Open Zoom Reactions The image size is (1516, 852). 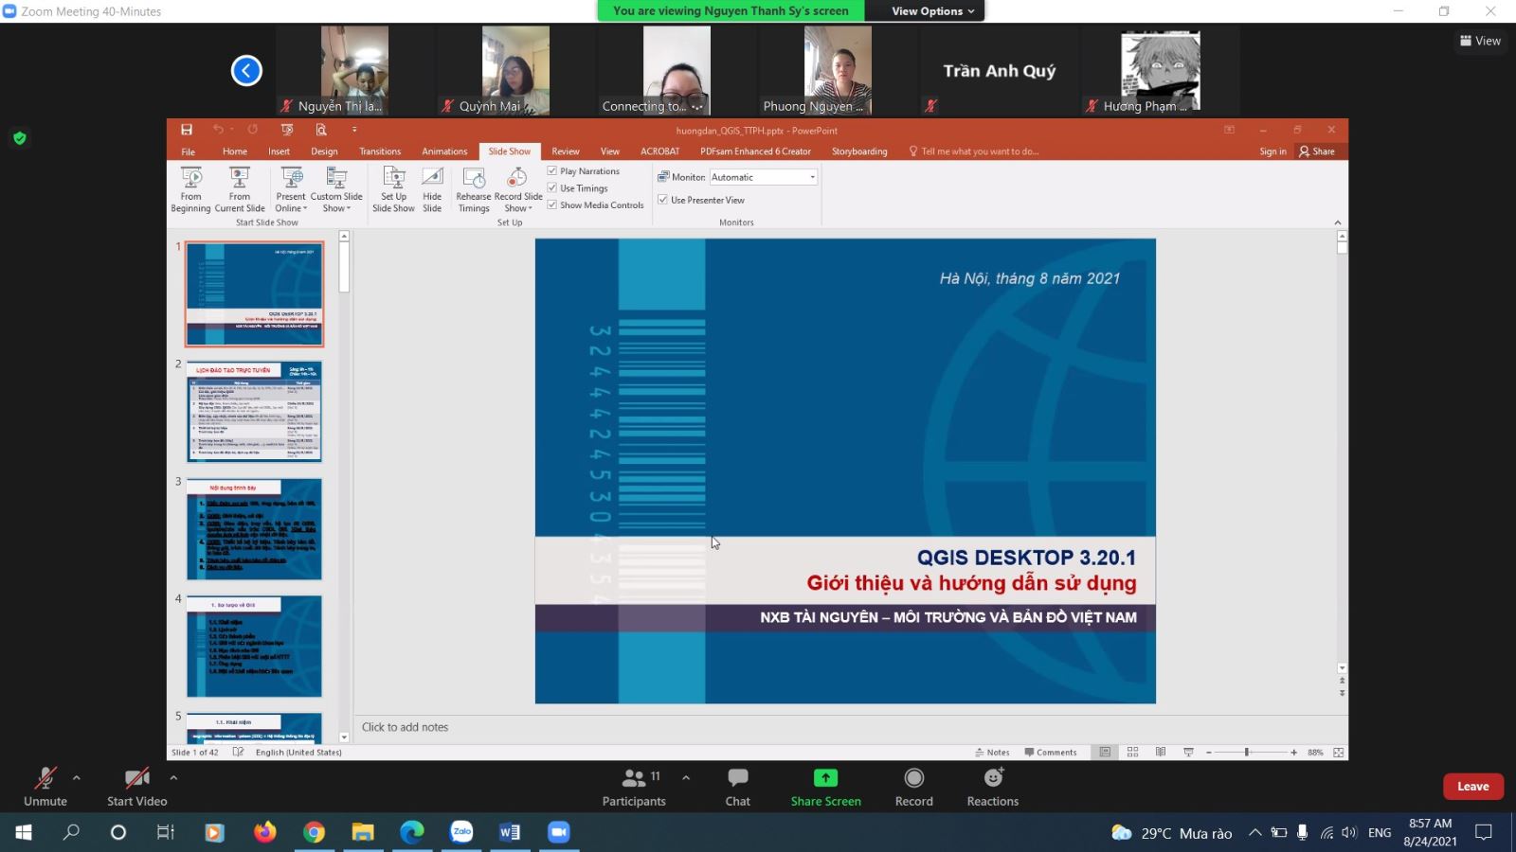tap(993, 787)
